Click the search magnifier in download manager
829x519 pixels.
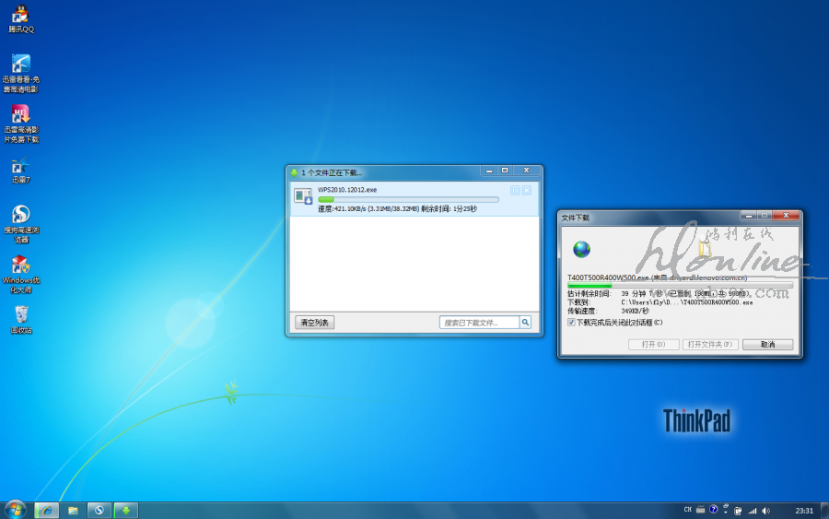525,323
